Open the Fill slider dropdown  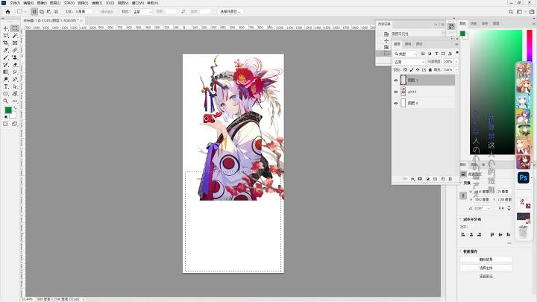click(456, 69)
